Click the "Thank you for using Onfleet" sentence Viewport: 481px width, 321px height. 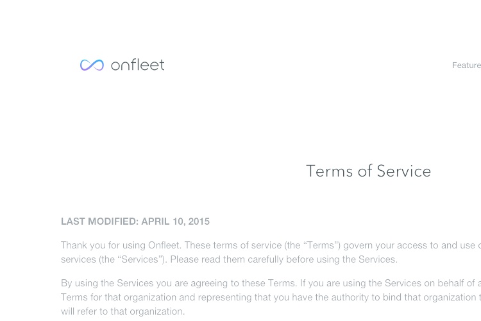click(121, 245)
